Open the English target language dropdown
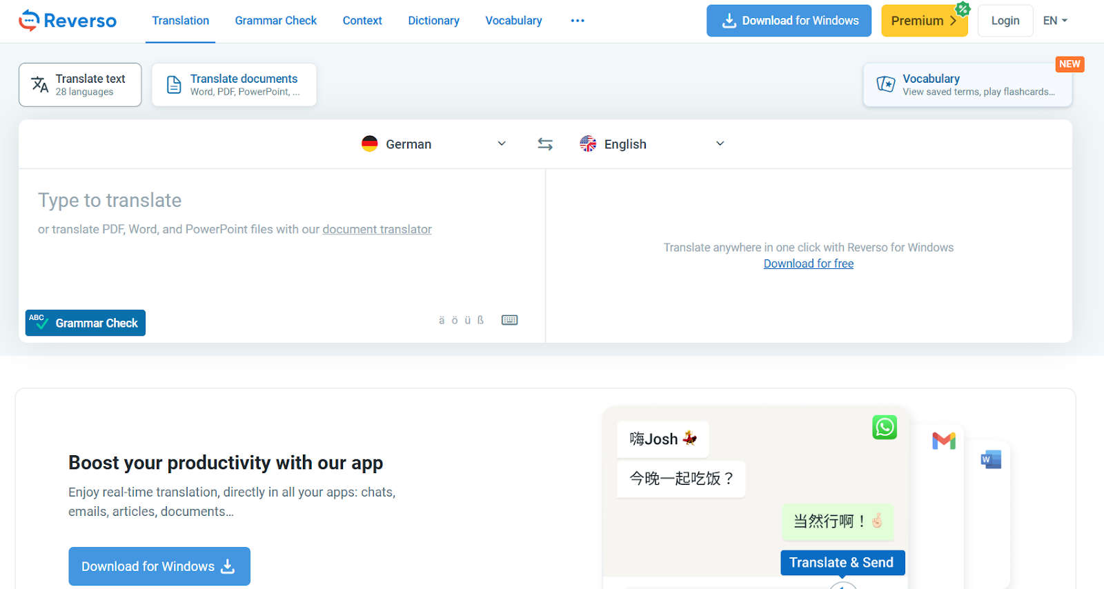This screenshot has height=589, width=1104. 652,144
